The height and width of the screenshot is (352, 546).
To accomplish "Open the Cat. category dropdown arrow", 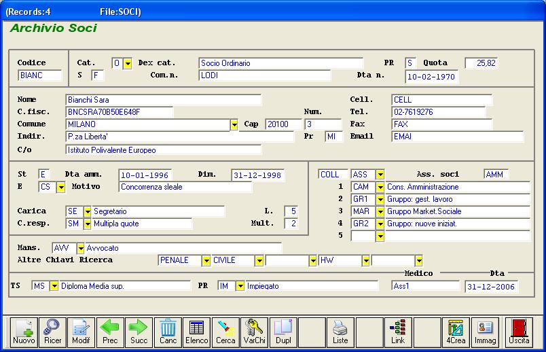I will click(x=128, y=63).
